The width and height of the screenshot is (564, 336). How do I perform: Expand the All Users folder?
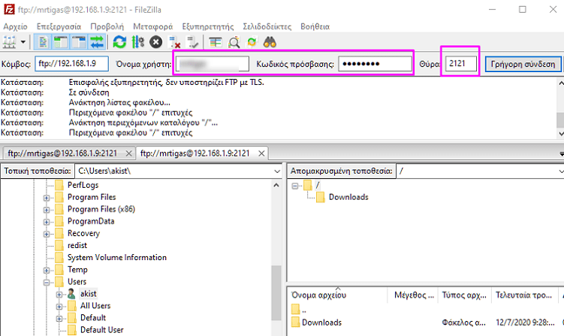point(59,307)
